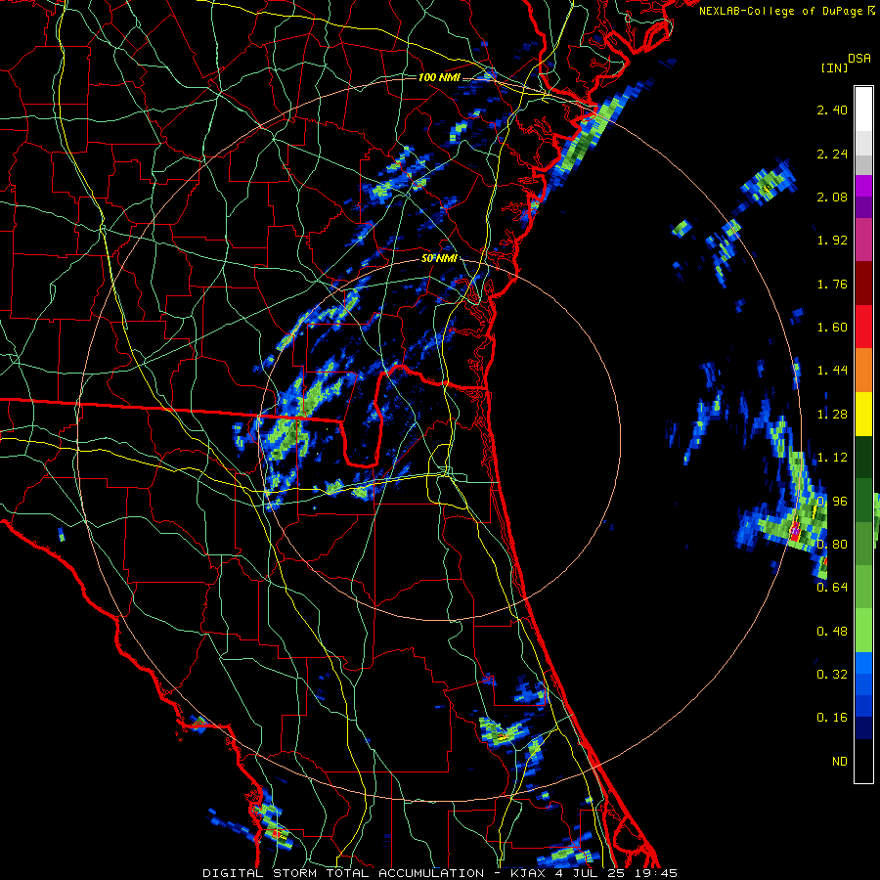This screenshot has height=880, width=880.
Task: Select the 1.28 legend value
Action: pos(832,415)
